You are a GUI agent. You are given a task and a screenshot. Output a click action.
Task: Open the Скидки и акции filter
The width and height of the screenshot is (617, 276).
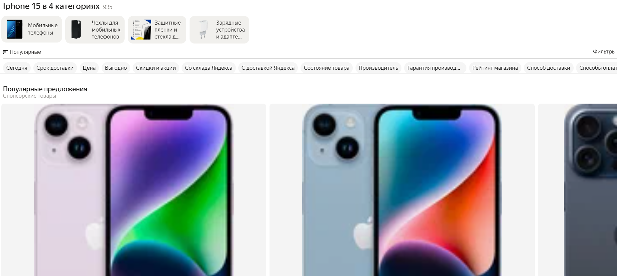(x=156, y=68)
